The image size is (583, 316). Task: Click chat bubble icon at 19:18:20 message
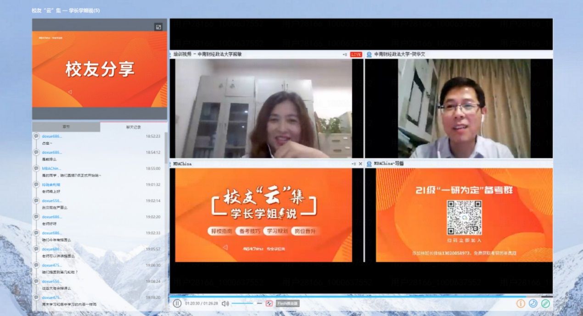[36, 297]
